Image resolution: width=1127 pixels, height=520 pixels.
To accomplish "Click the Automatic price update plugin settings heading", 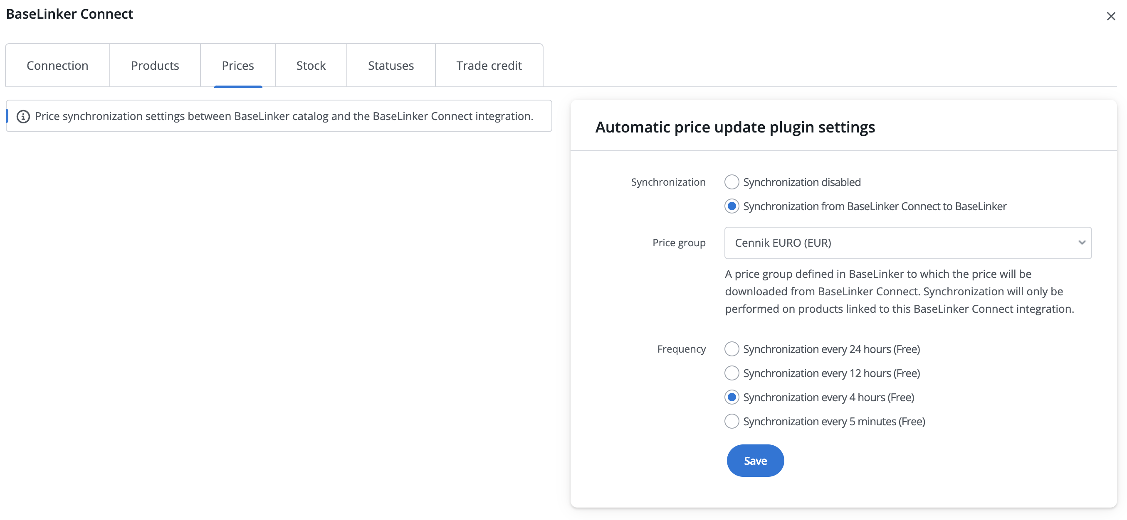I will pos(735,127).
